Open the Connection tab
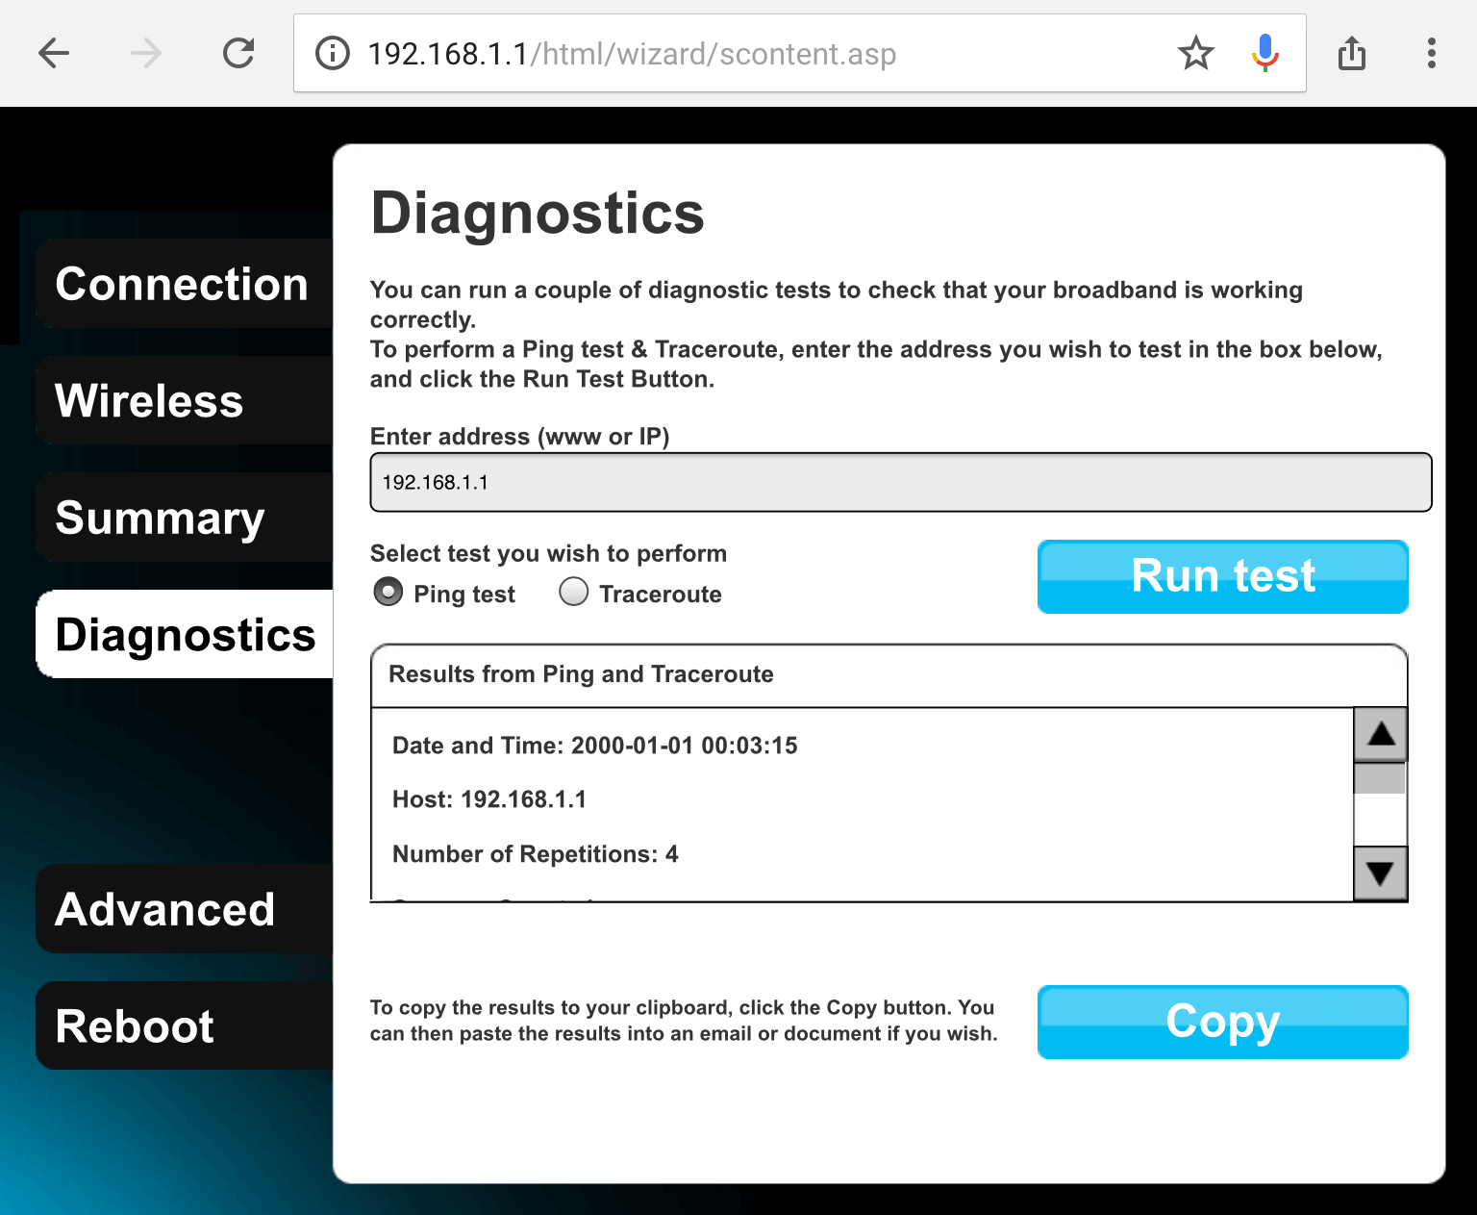This screenshot has height=1215, width=1477. coord(185,284)
